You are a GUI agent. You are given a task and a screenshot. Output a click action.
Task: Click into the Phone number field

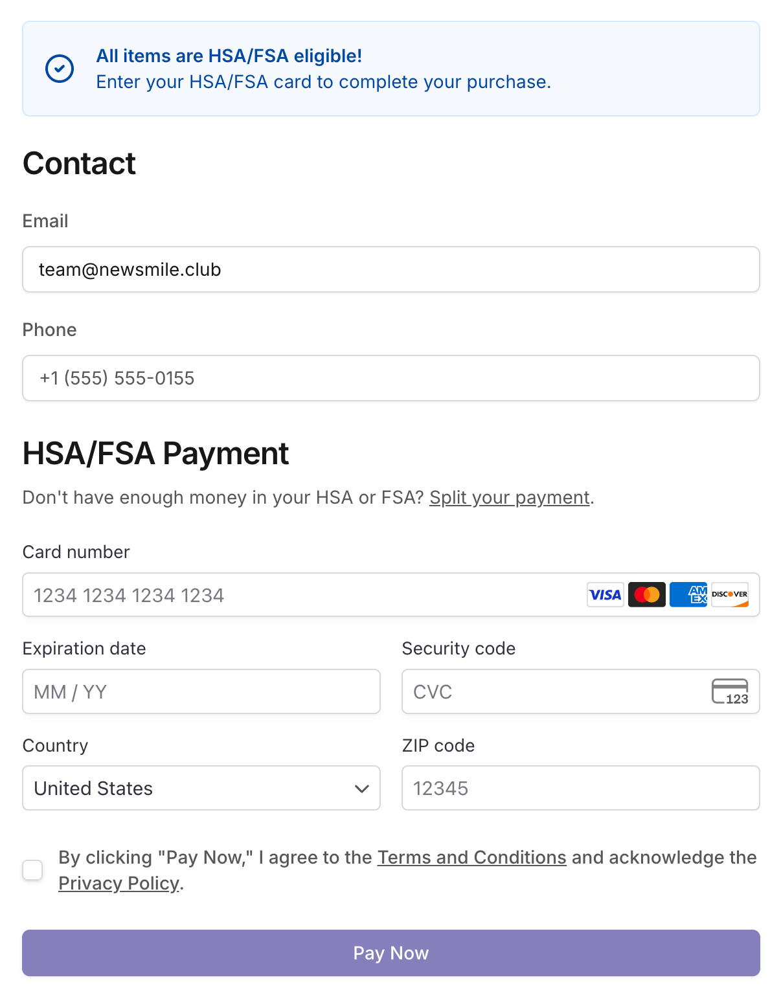pyautogui.click(x=390, y=378)
